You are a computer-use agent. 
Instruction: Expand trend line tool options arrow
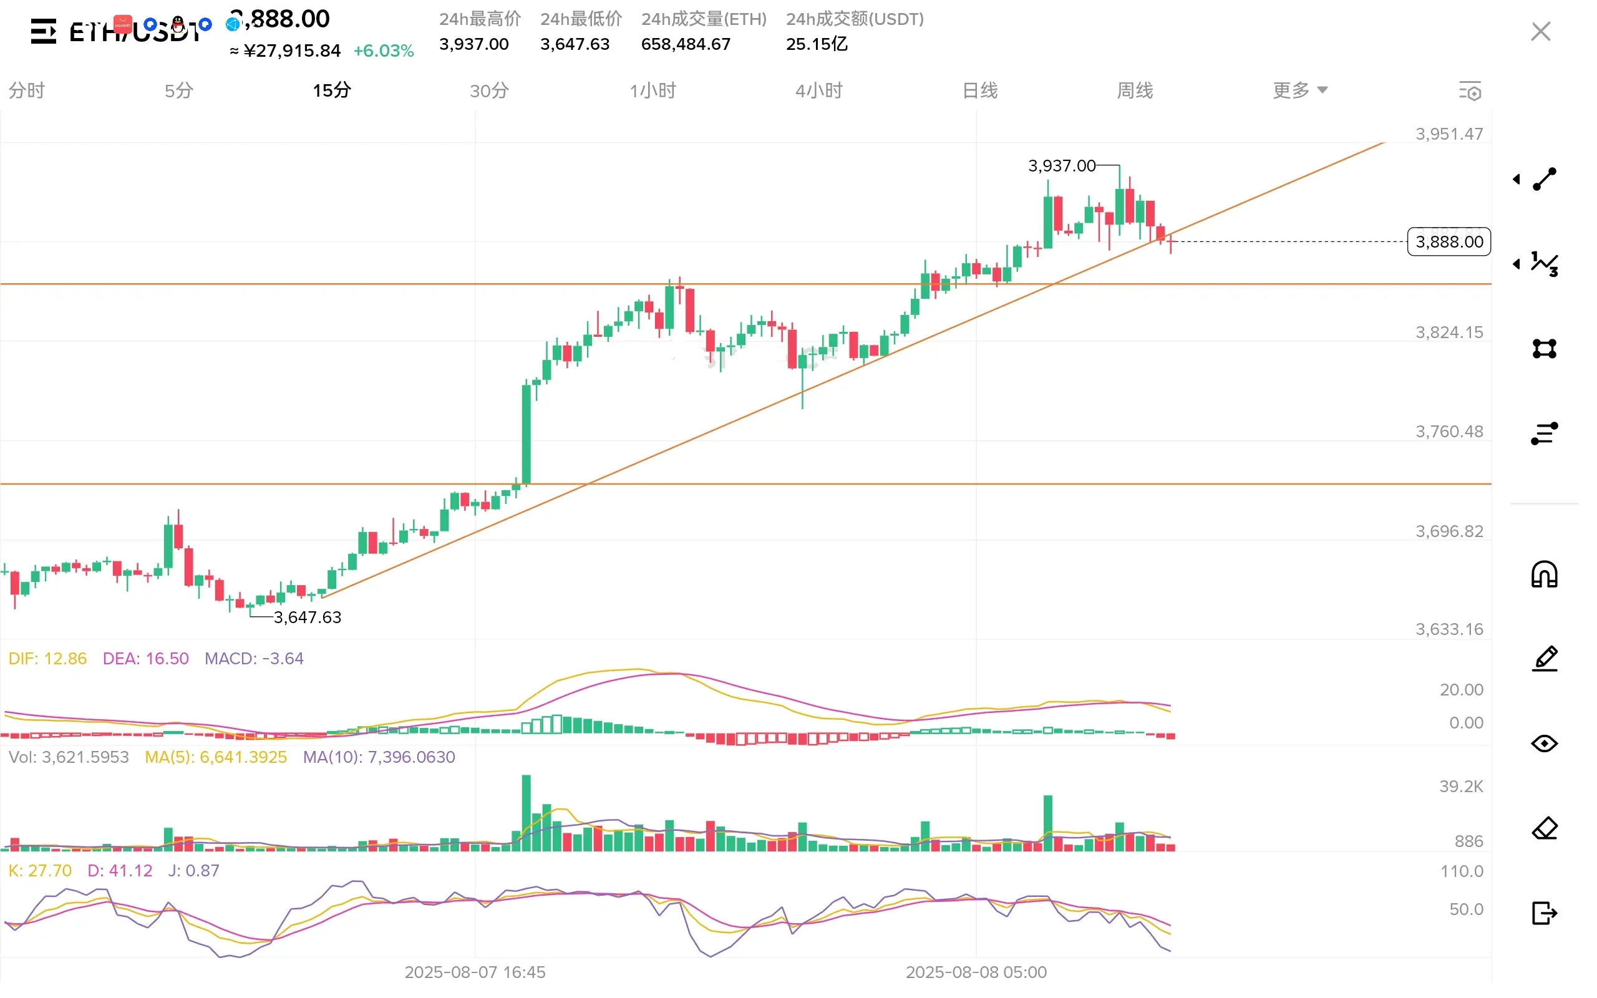click(x=1517, y=179)
